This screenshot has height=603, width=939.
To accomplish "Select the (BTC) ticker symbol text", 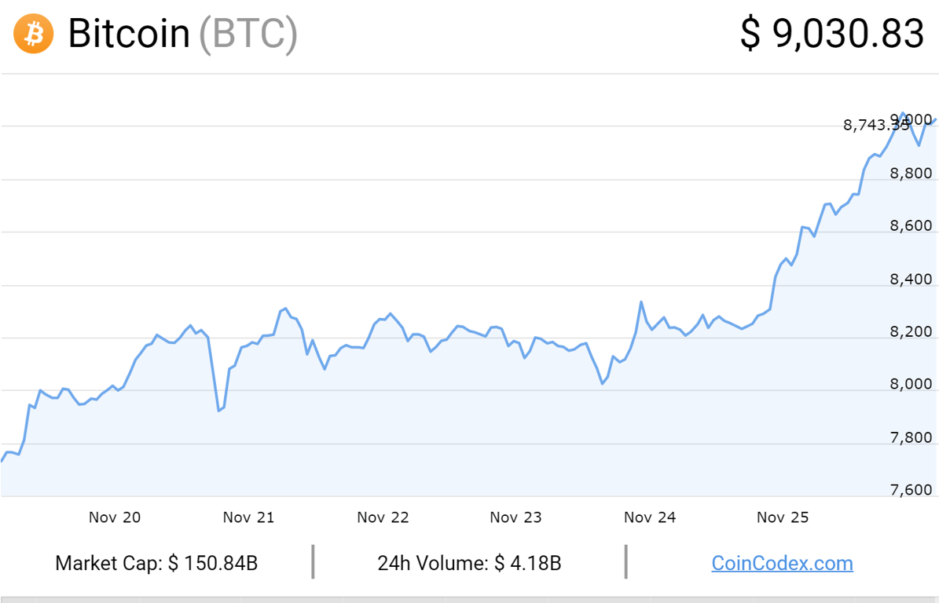I will [248, 35].
